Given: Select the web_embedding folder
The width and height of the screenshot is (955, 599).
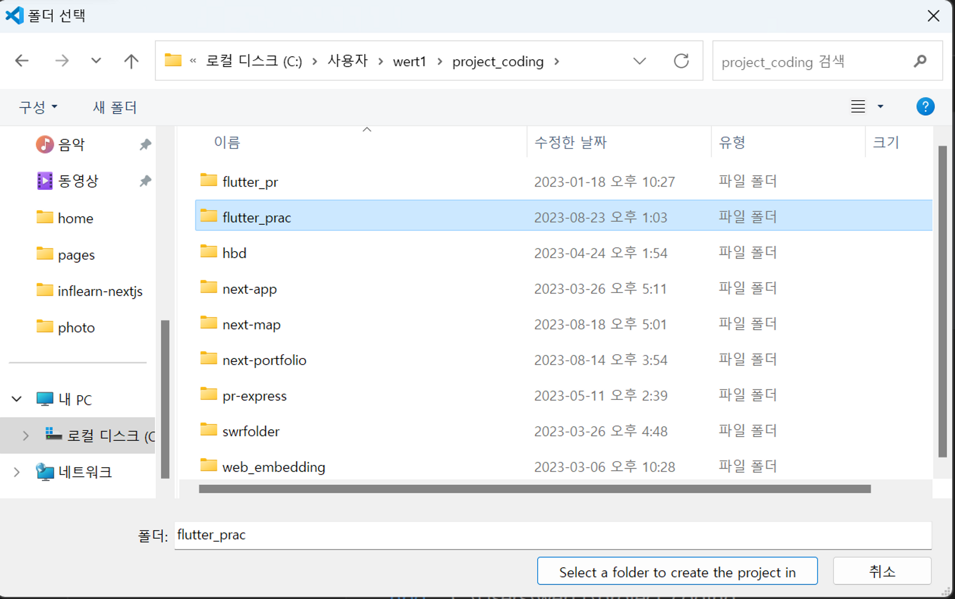Looking at the screenshot, I should (274, 467).
